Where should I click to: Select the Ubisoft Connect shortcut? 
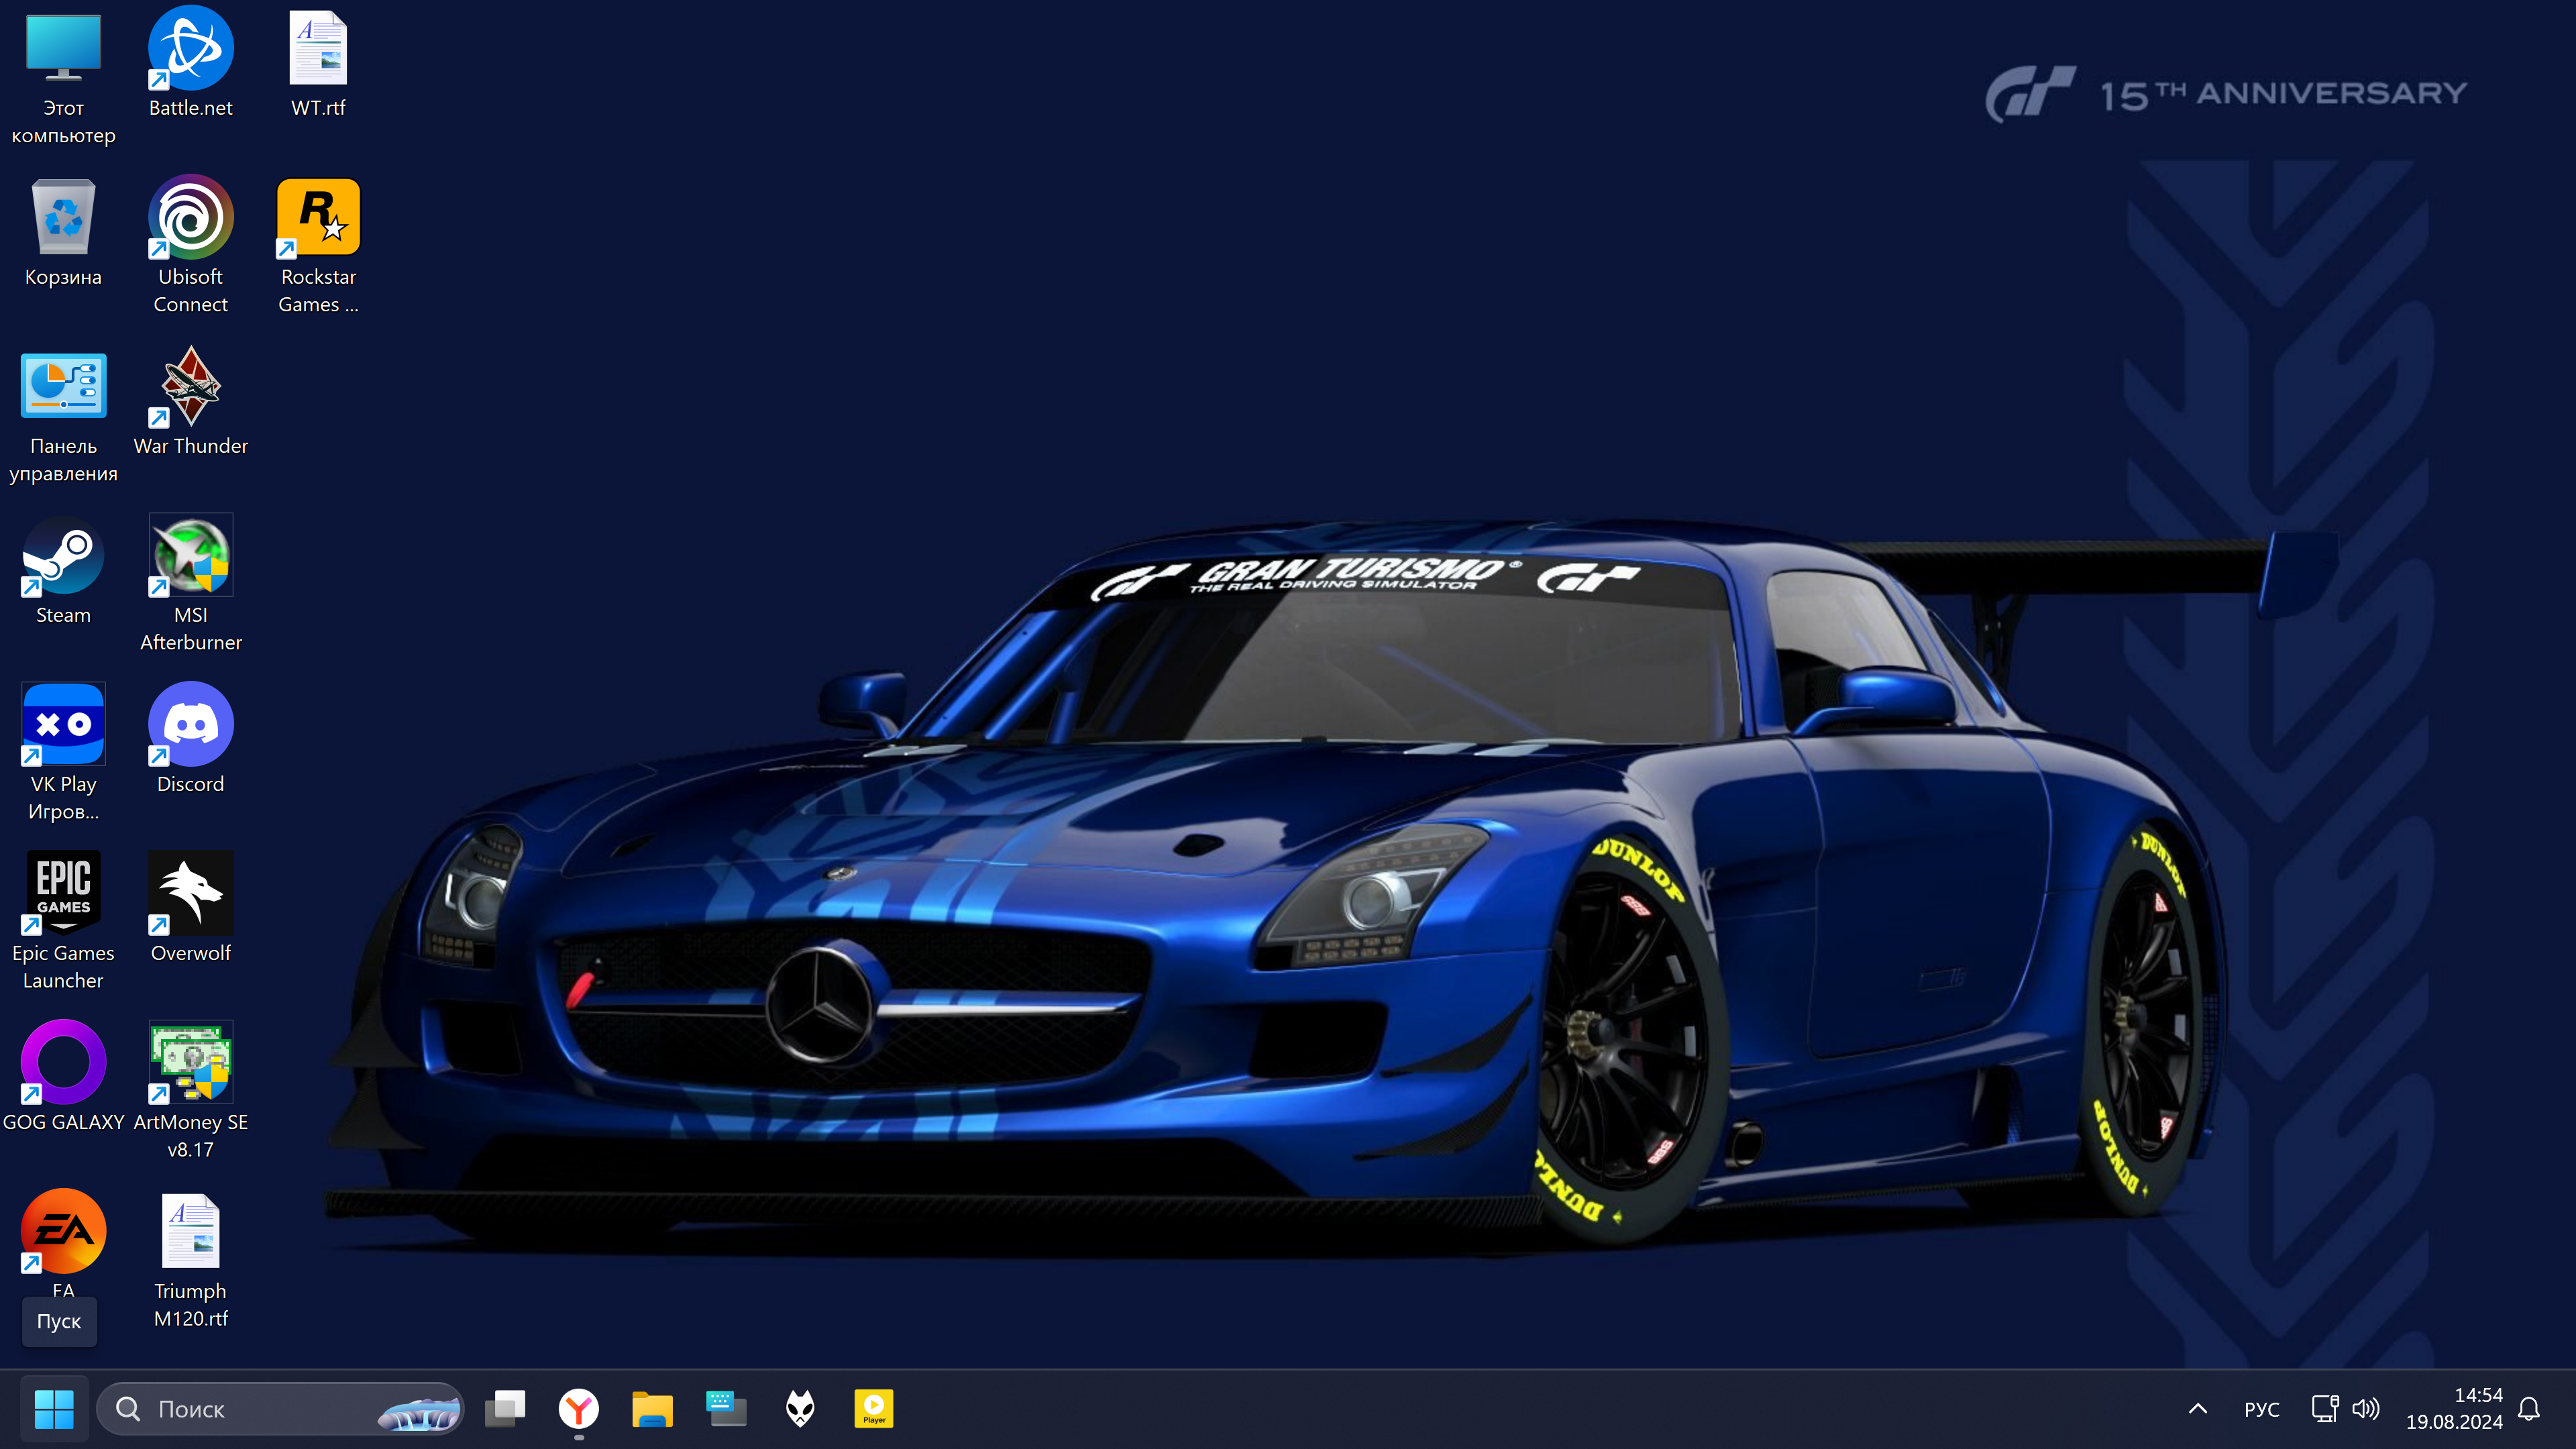pyautogui.click(x=190, y=218)
